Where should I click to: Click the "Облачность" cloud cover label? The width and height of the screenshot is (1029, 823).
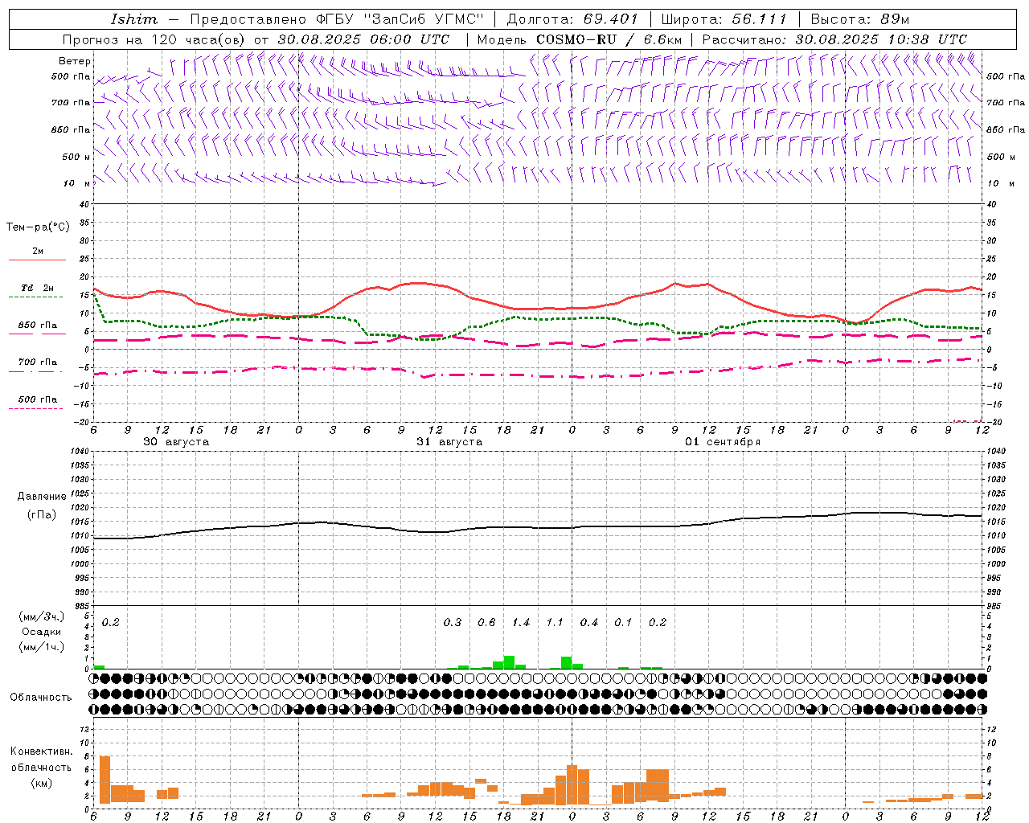(x=41, y=697)
